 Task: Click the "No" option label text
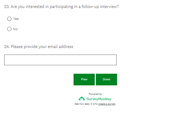pos(15,29)
